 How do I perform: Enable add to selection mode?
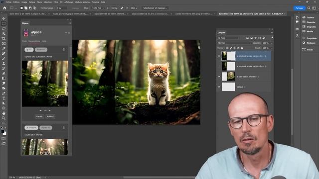point(26,8)
